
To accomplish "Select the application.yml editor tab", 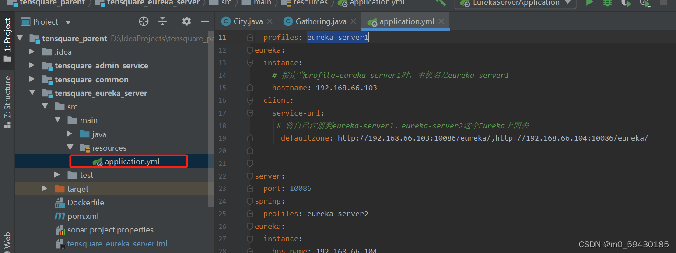I will (406, 21).
